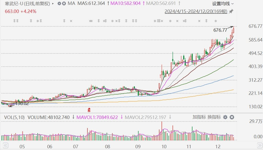Click the VOLUME:48102.740 value
The width and height of the screenshot is (263, 150).
[48, 117]
